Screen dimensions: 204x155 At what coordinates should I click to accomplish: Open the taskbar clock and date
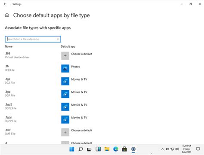186,149
